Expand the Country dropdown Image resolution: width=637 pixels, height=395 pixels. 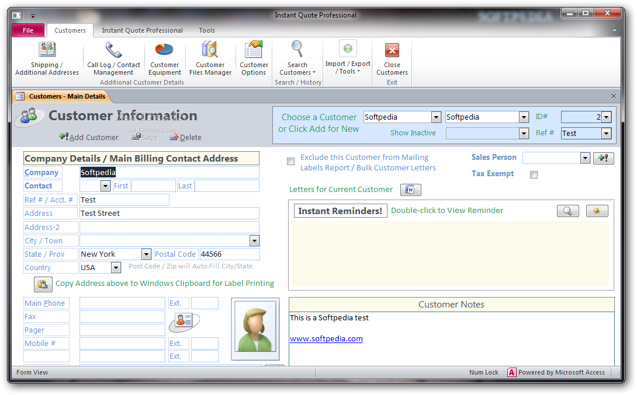[x=116, y=268]
